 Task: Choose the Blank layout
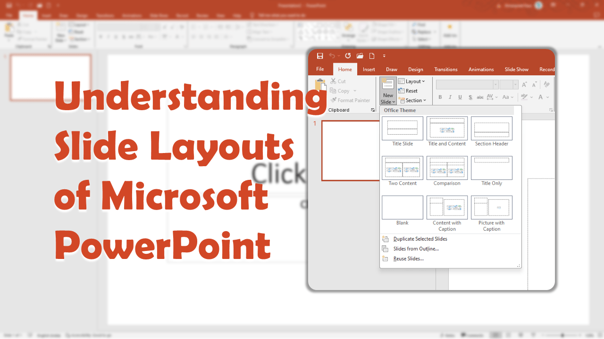403,210
